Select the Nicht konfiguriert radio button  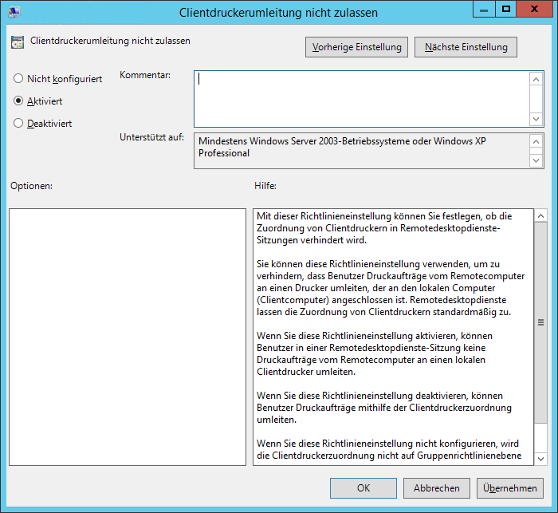point(18,79)
